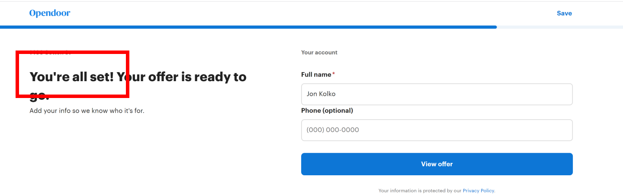Click the filled portion of progress bar

[x=248, y=27]
